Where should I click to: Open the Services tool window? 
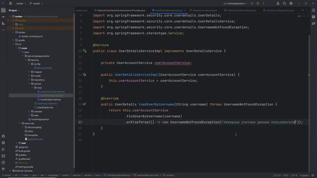[x=3, y=143]
